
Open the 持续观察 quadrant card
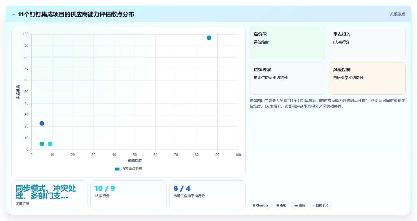288,78
